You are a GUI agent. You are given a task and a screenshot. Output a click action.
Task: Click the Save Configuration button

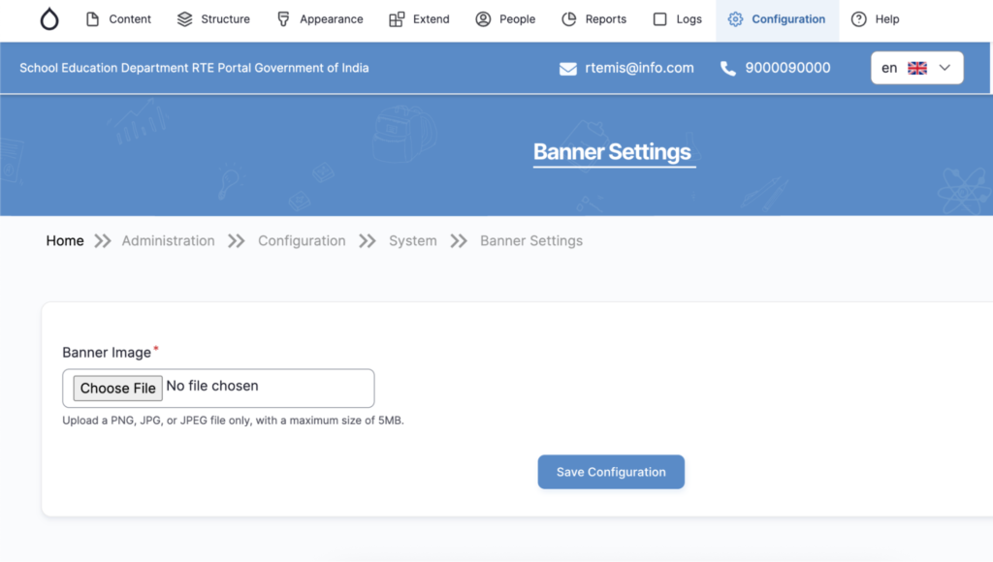[x=611, y=472]
